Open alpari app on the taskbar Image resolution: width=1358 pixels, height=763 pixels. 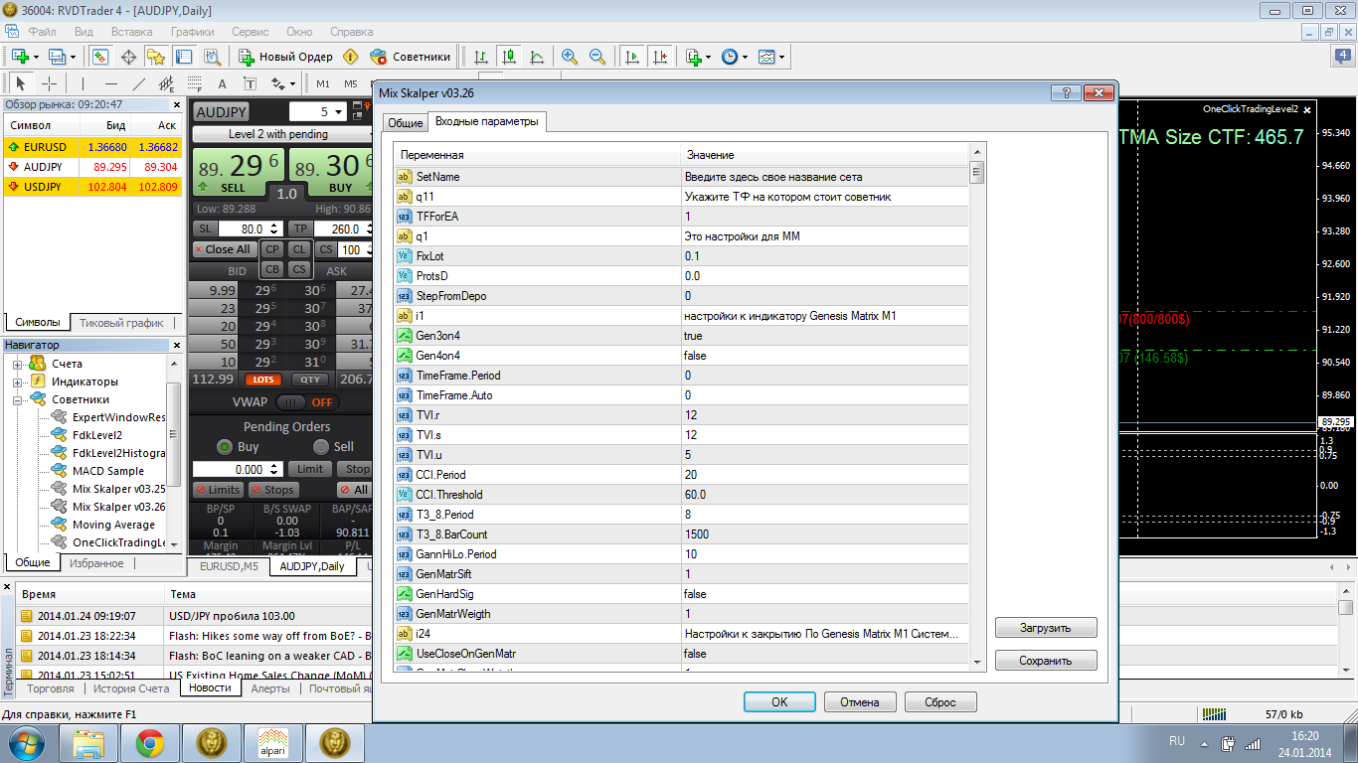272,742
